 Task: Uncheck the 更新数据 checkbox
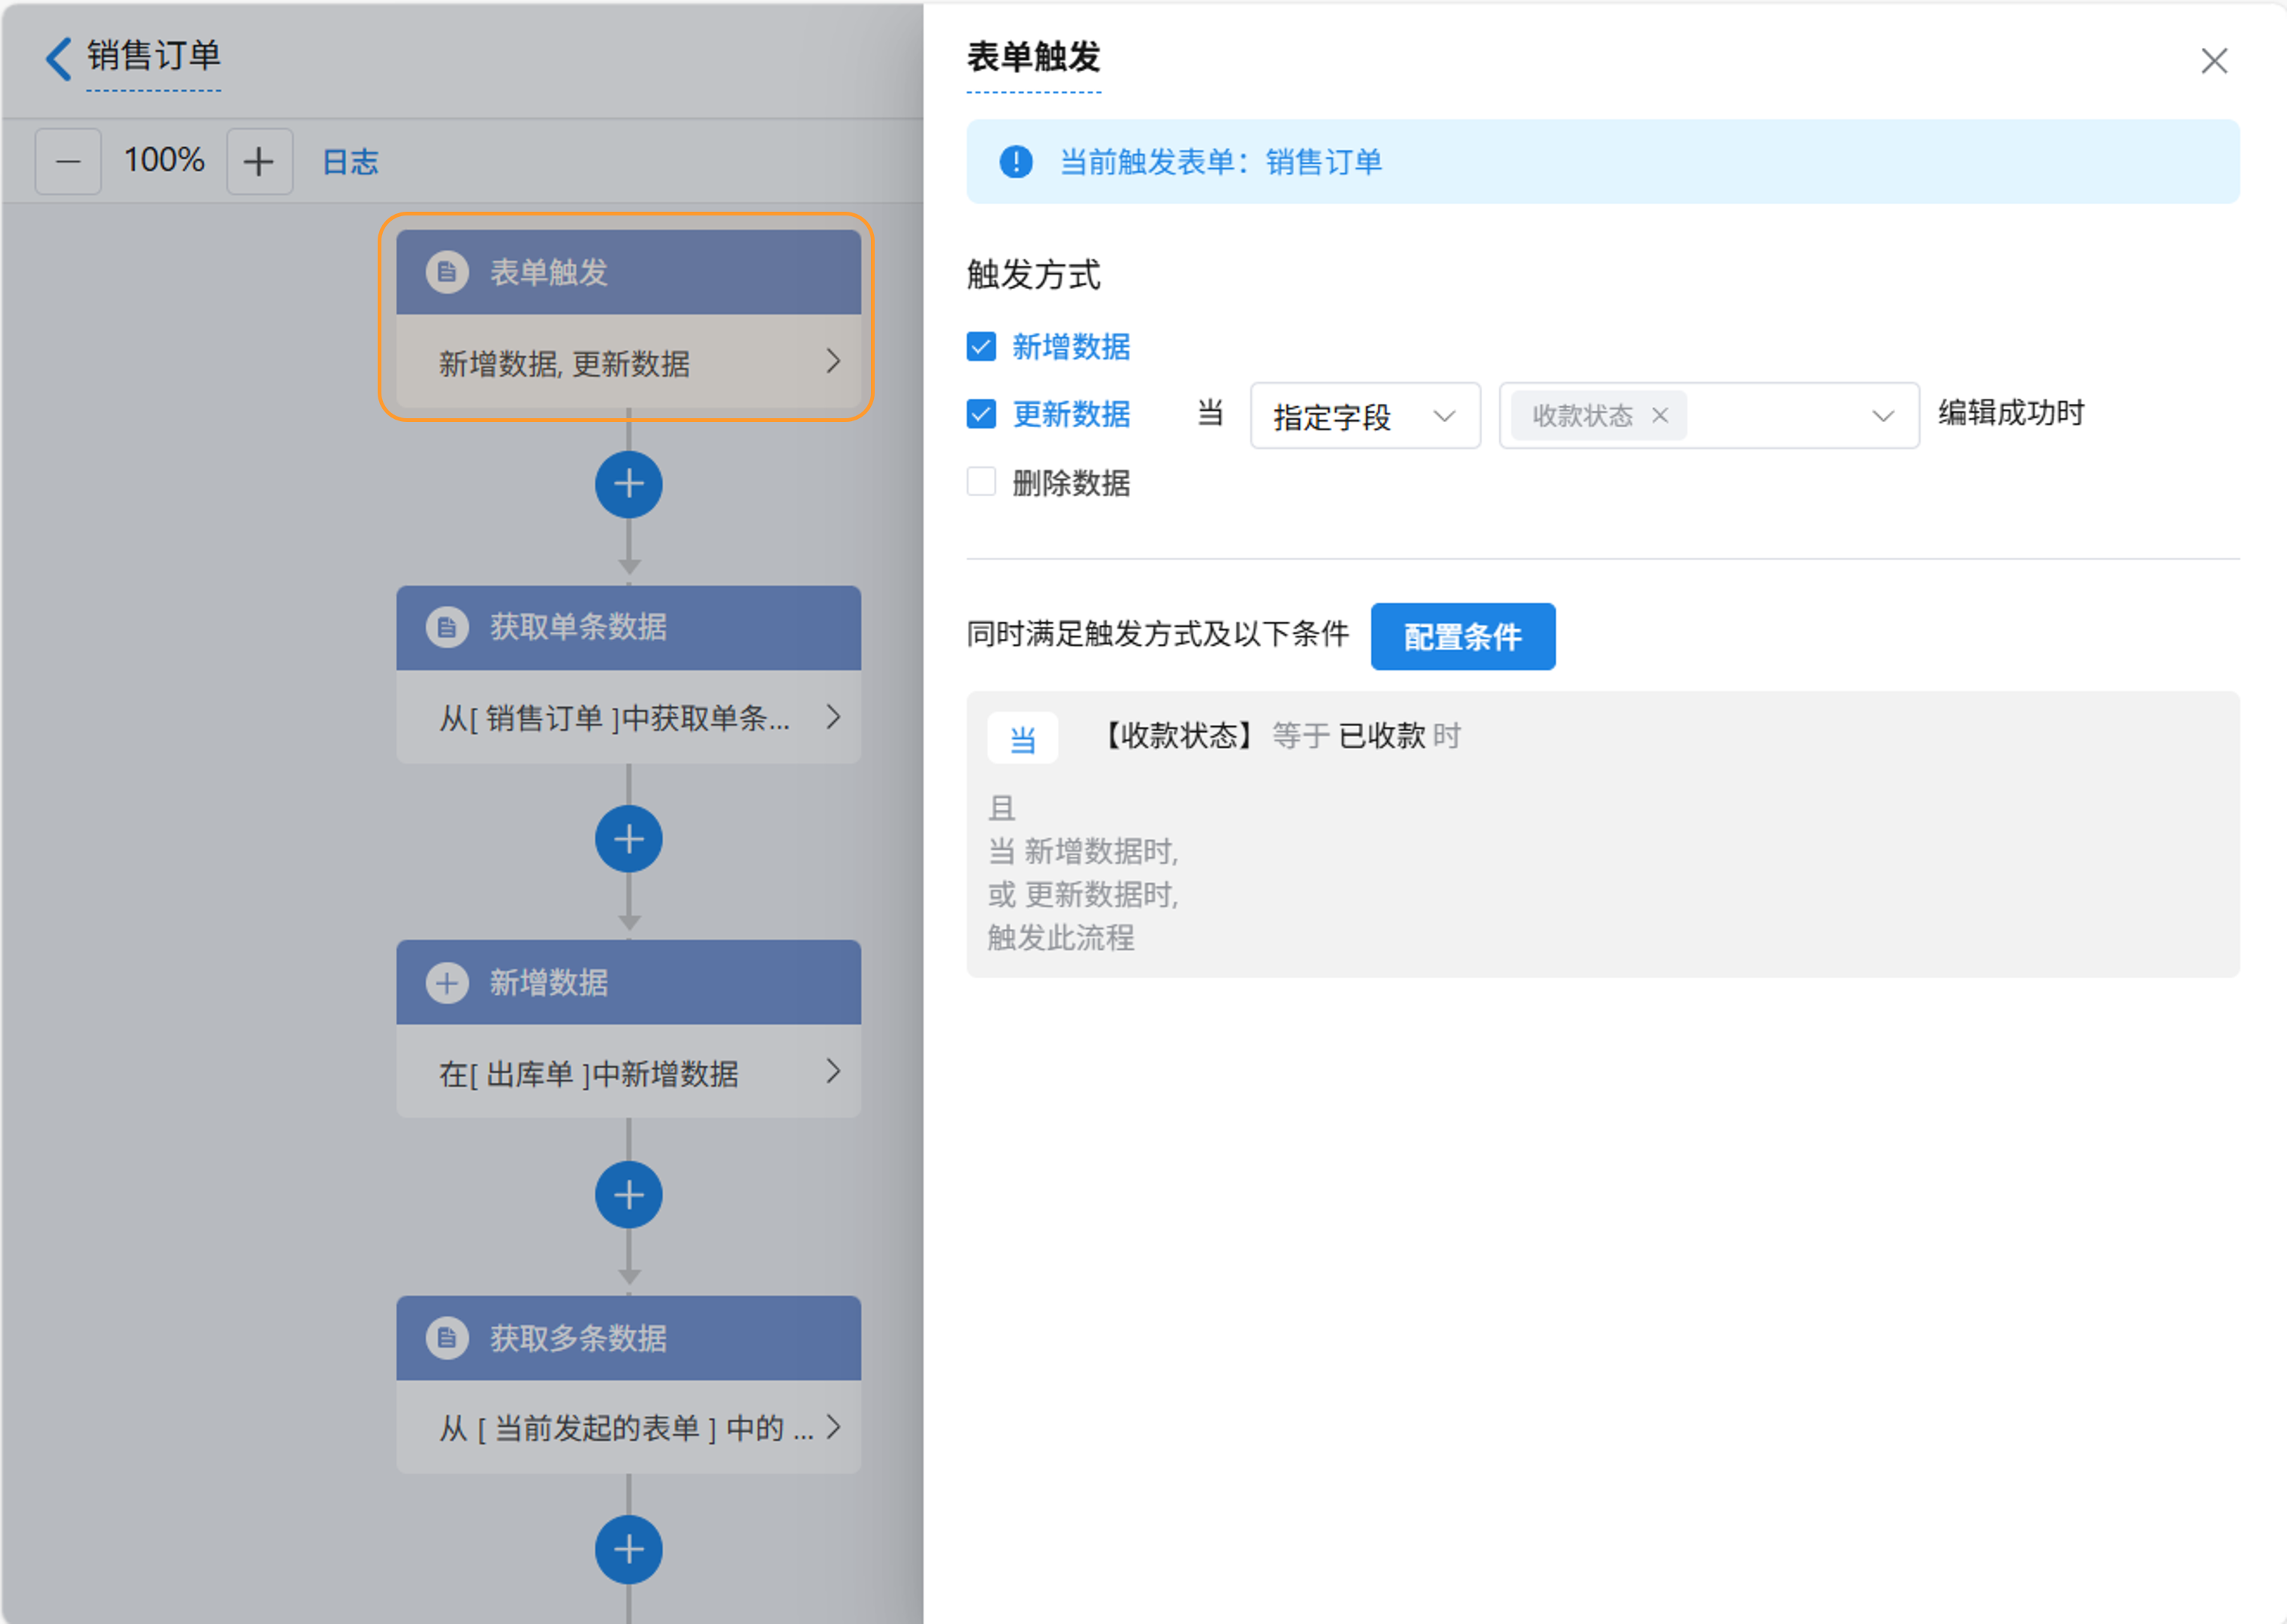(981, 414)
